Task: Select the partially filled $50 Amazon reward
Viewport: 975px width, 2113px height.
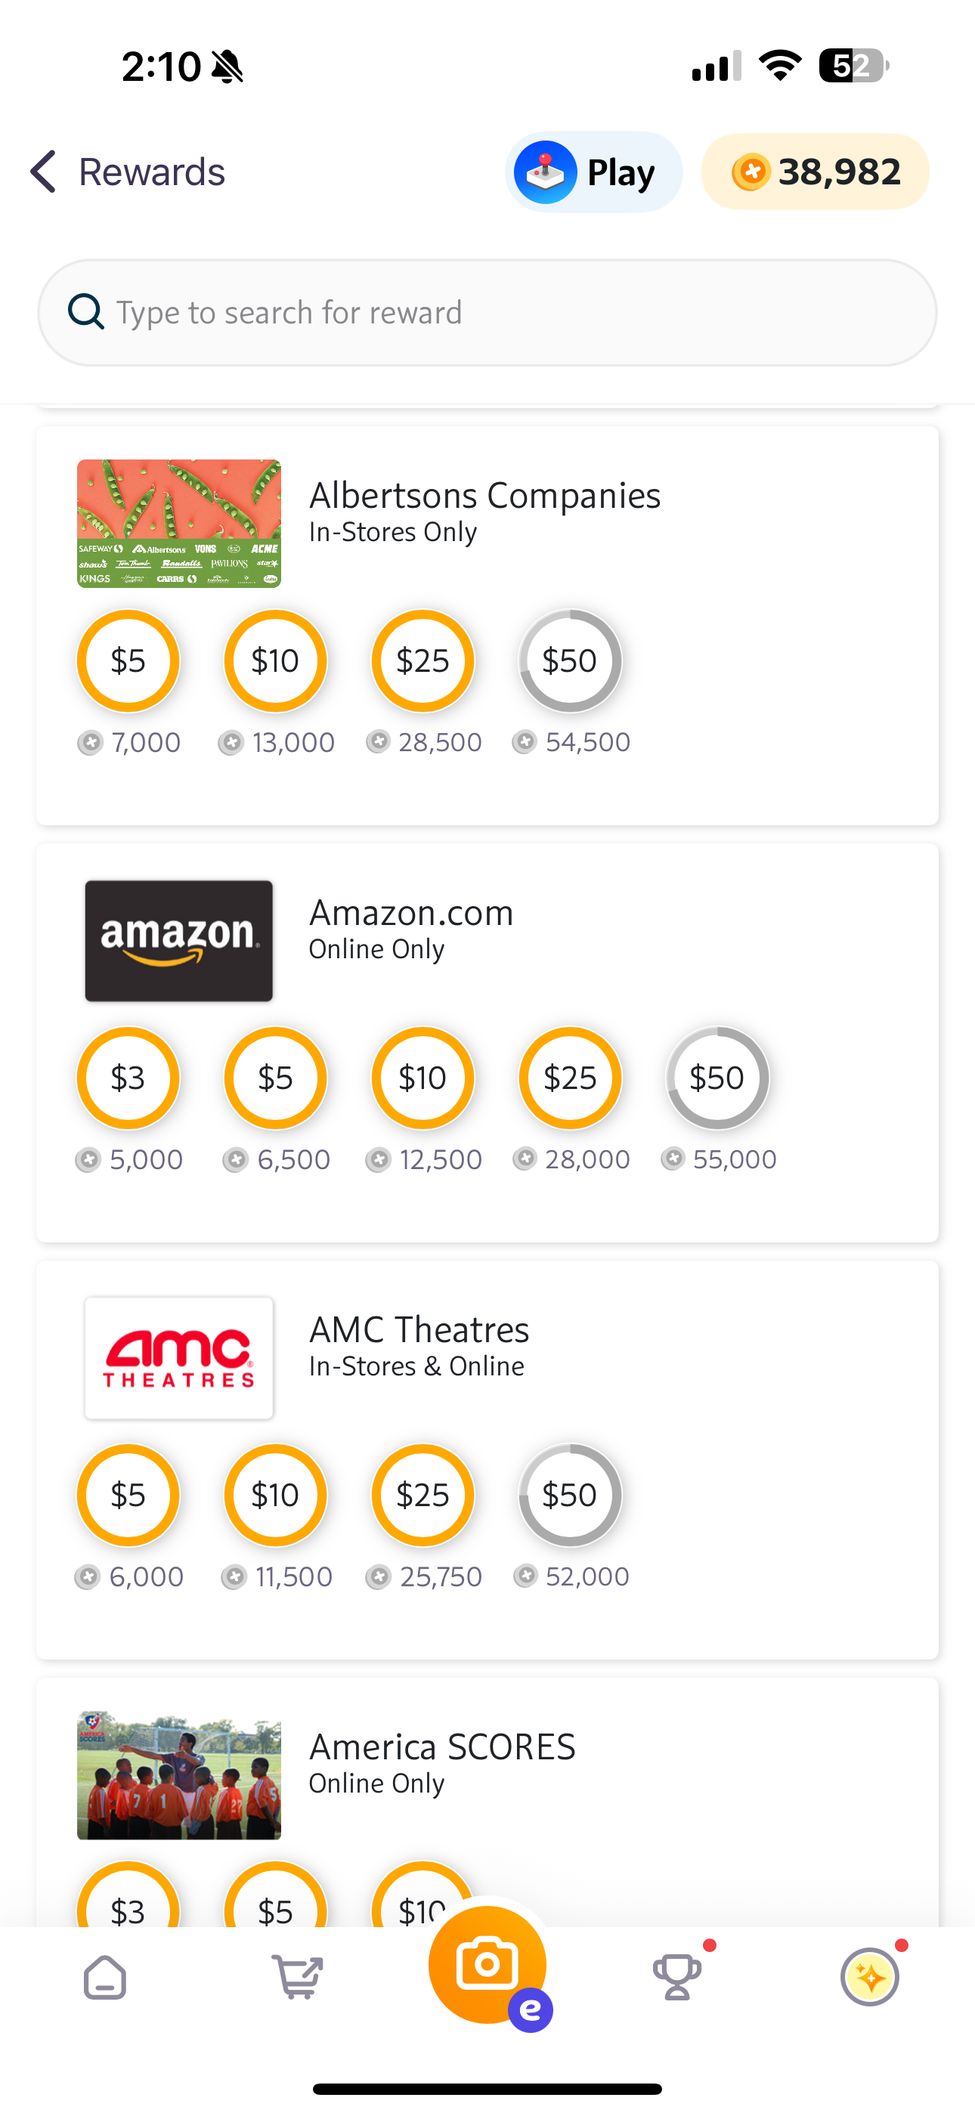Action: click(x=717, y=1078)
